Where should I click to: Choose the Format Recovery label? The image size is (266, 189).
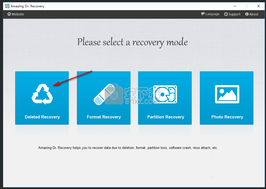point(104,117)
